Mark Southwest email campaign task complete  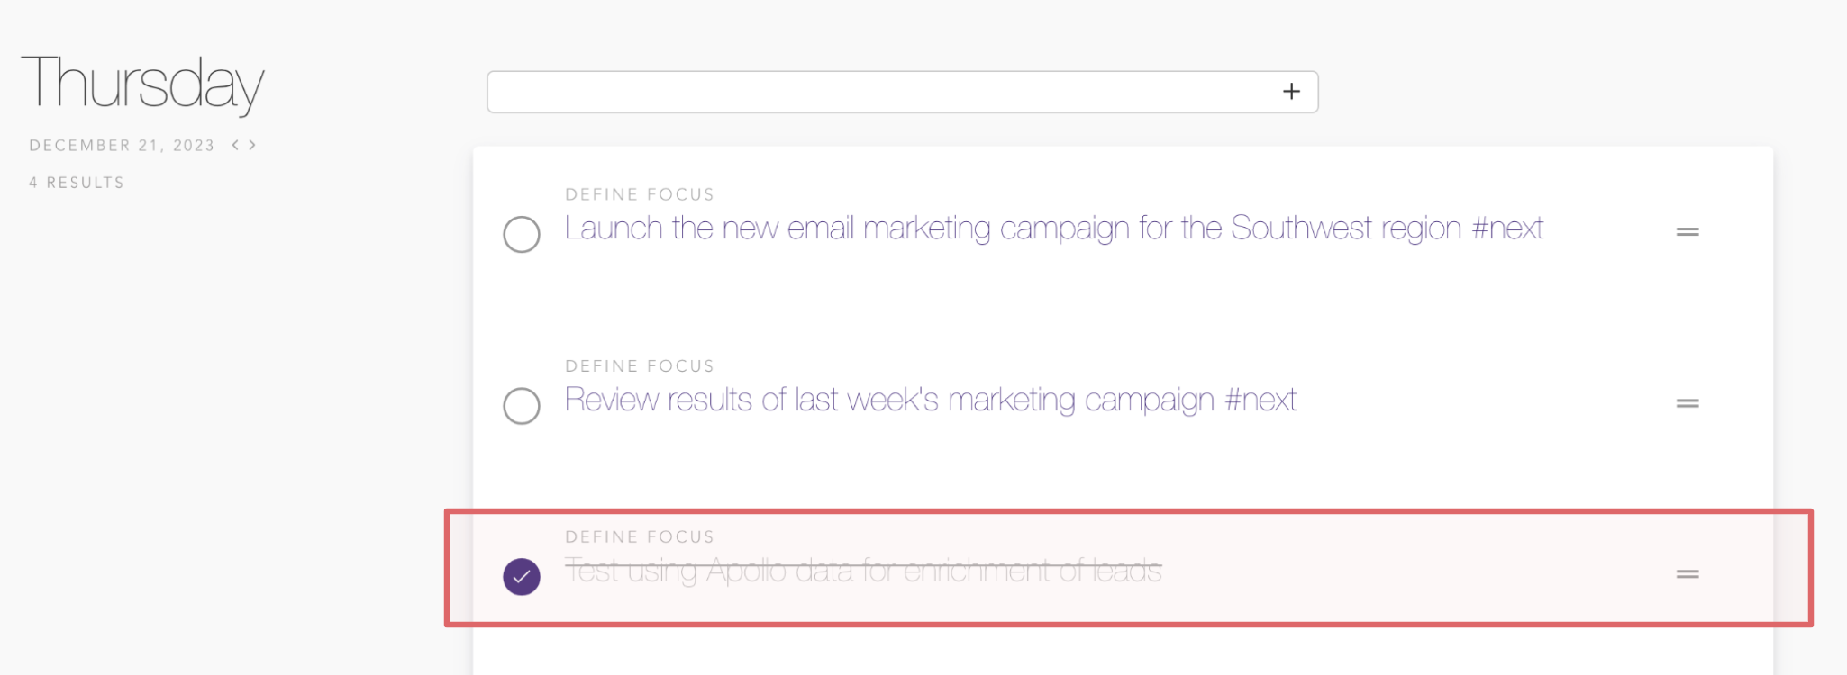(x=522, y=234)
